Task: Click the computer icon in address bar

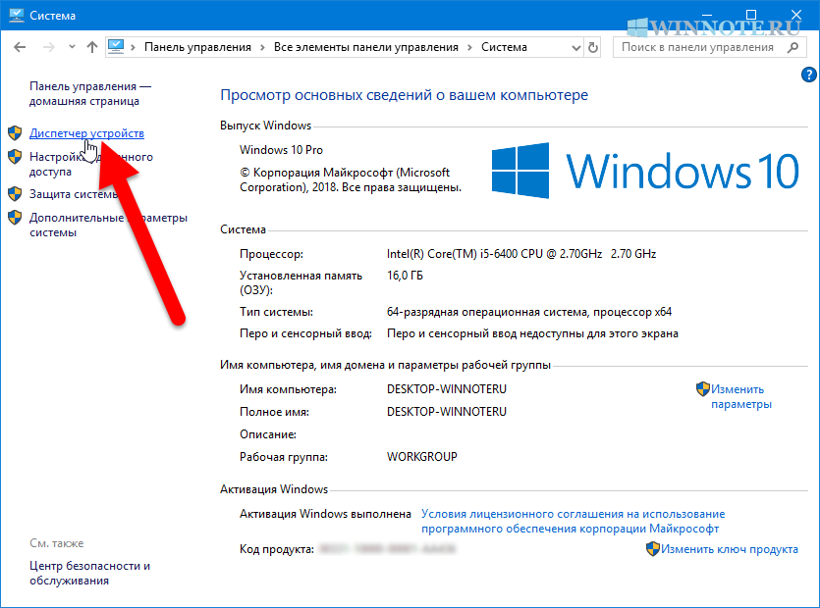Action: click(x=116, y=47)
